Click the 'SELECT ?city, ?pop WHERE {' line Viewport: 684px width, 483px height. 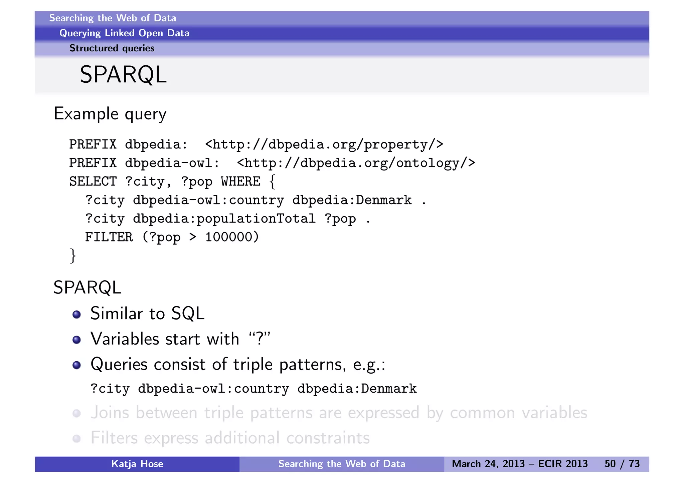[172, 182]
